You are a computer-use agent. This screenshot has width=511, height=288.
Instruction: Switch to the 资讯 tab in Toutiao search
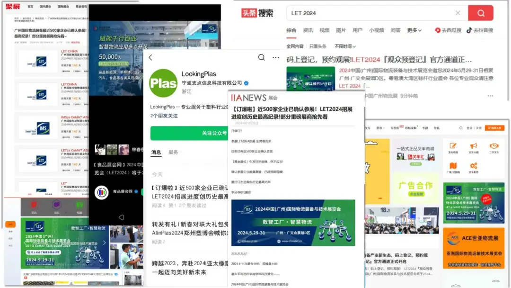coord(308,30)
